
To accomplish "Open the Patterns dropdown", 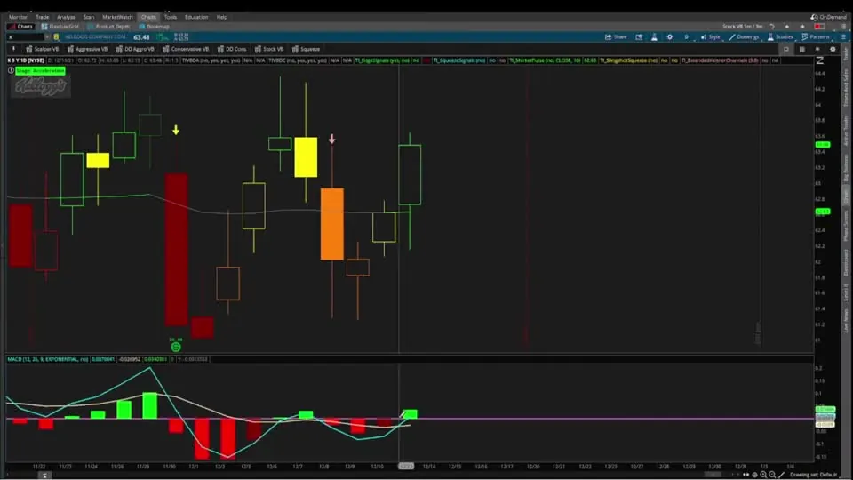I will [816, 37].
